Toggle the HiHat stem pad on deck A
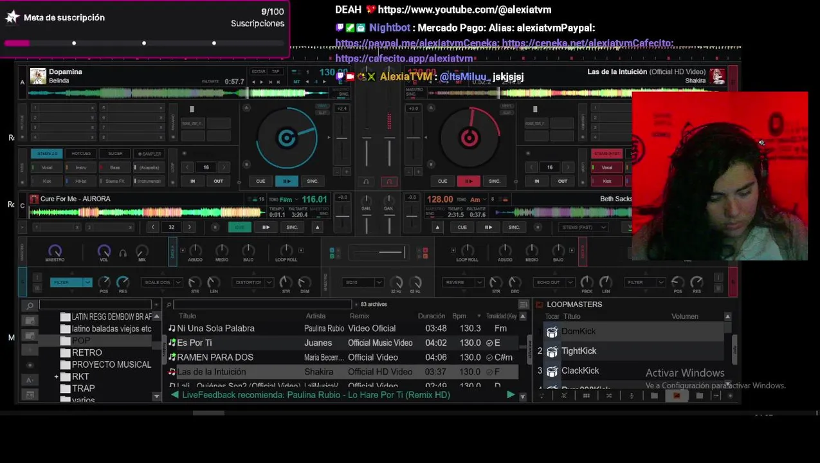The height and width of the screenshot is (463, 820). (x=81, y=181)
